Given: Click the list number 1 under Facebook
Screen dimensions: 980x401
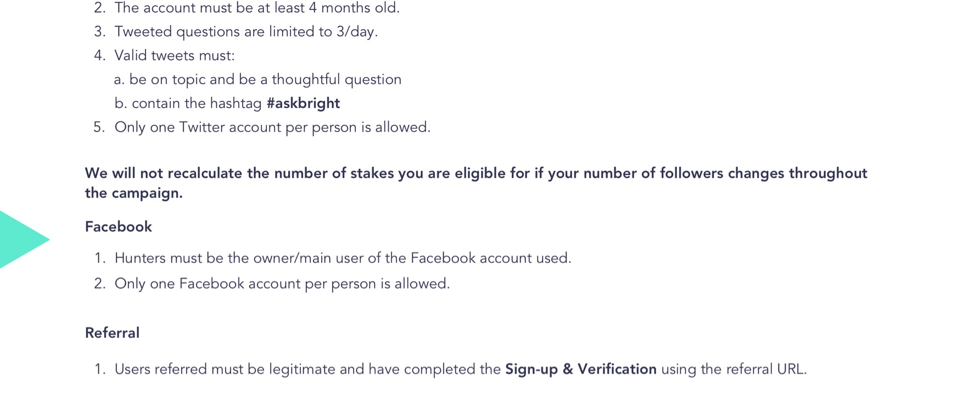Looking at the screenshot, I should click(99, 258).
